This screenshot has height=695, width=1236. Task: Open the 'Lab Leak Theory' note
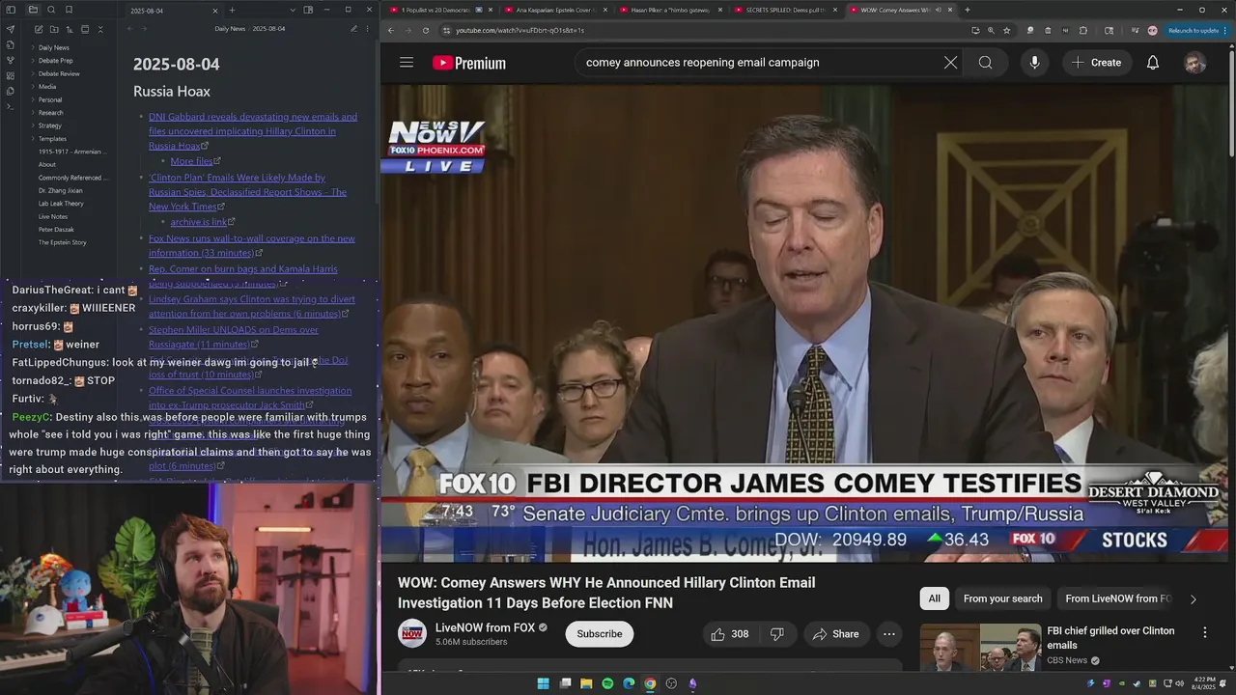tap(61, 204)
